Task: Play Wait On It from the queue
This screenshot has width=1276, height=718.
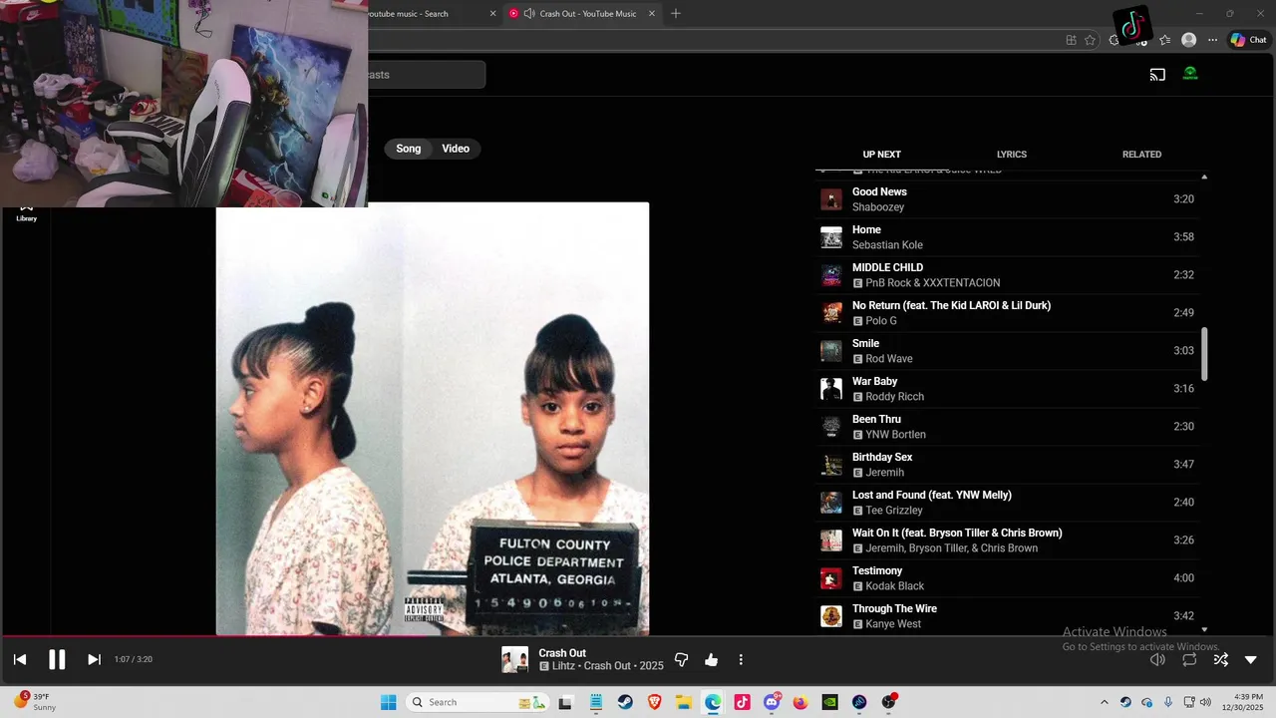Action: pyautogui.click(x=1007, y=540)
